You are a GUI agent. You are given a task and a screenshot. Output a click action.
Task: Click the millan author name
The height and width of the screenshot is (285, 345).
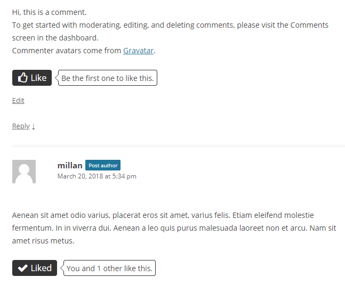[70, 166]
